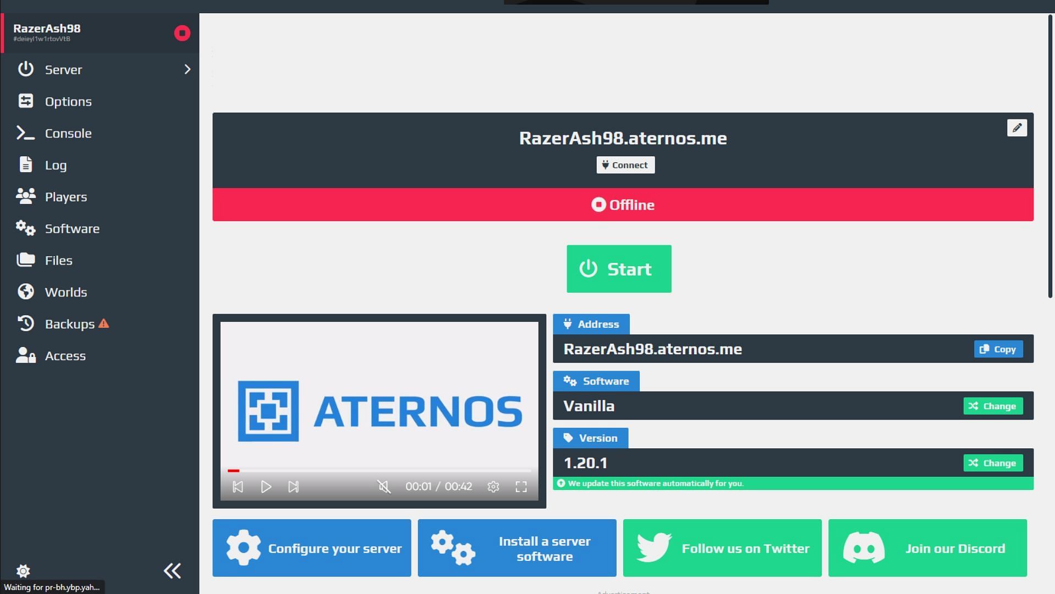This screenshot has width=1055, height=594.
Task: Open video player settings gear
Action: point(493,487)
